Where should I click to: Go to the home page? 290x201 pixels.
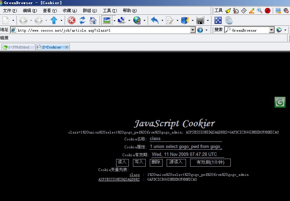click(93, 20)
